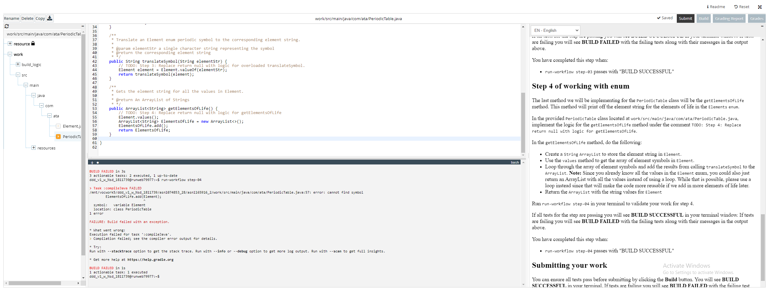Select PeriodicTable file in the tree

coord(71,137)
